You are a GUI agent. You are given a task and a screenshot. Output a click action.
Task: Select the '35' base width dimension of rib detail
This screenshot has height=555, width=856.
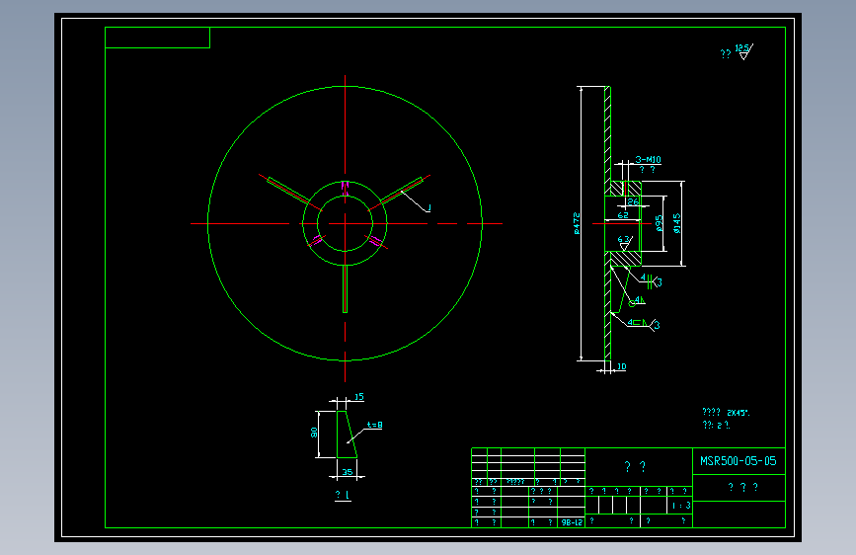348,472
